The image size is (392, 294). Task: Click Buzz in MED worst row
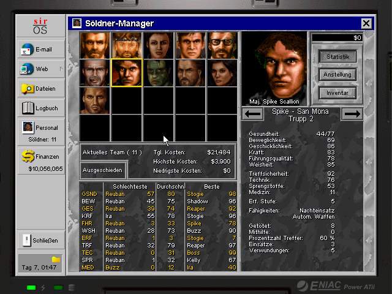pyautogui.click(x=113, y=268)
